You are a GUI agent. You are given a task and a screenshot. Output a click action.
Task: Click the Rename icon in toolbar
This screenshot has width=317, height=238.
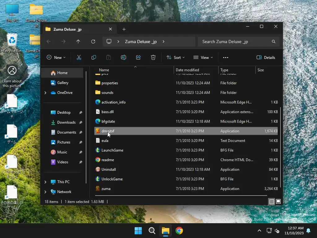(123, 57)
